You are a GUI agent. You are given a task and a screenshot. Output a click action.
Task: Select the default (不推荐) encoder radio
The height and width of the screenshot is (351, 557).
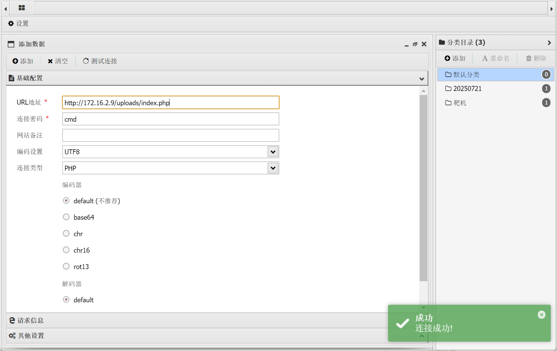66,201
